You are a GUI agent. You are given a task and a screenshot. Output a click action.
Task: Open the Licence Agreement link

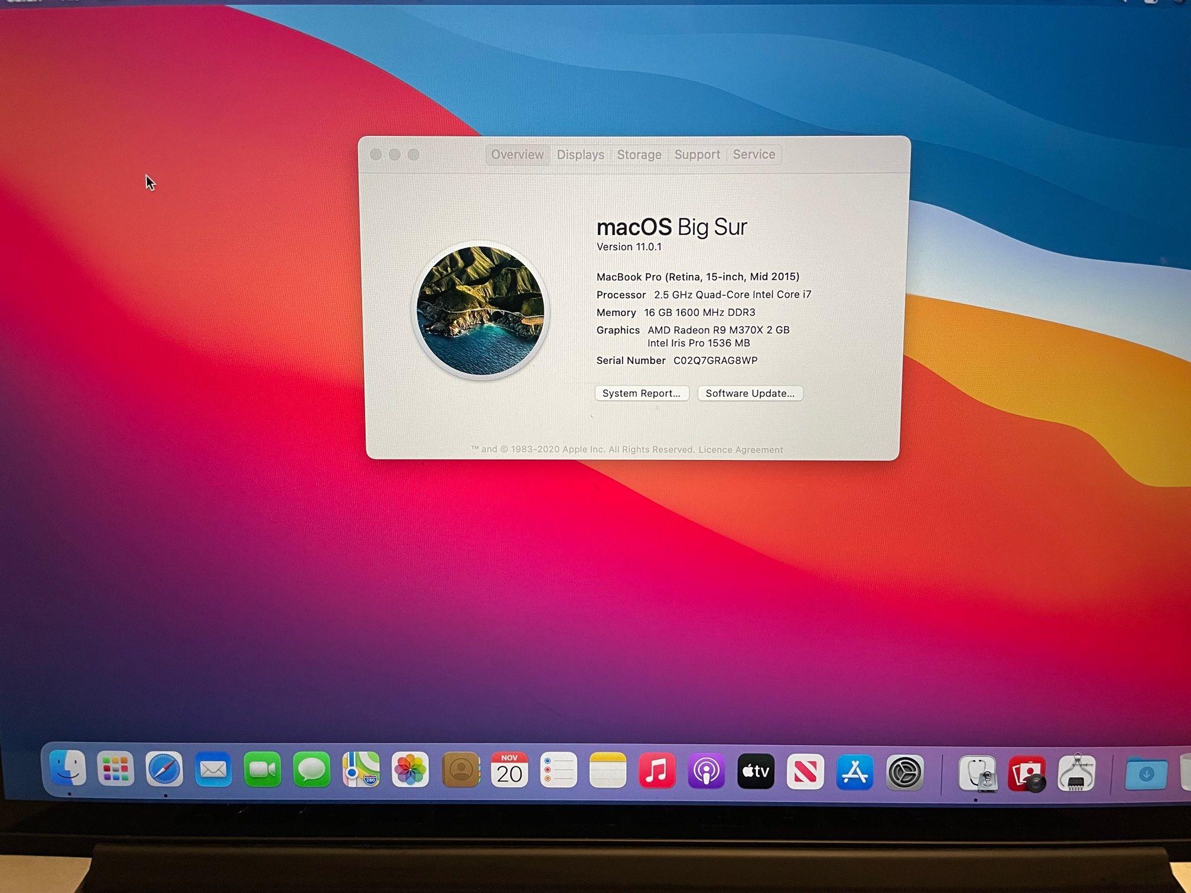pos(741,449)
